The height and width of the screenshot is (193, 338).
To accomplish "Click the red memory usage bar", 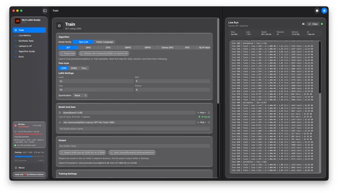I will pos(28,134).
